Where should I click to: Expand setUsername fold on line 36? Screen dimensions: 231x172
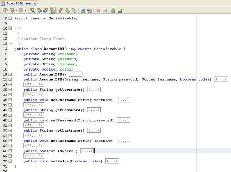[x=10, y=100]
